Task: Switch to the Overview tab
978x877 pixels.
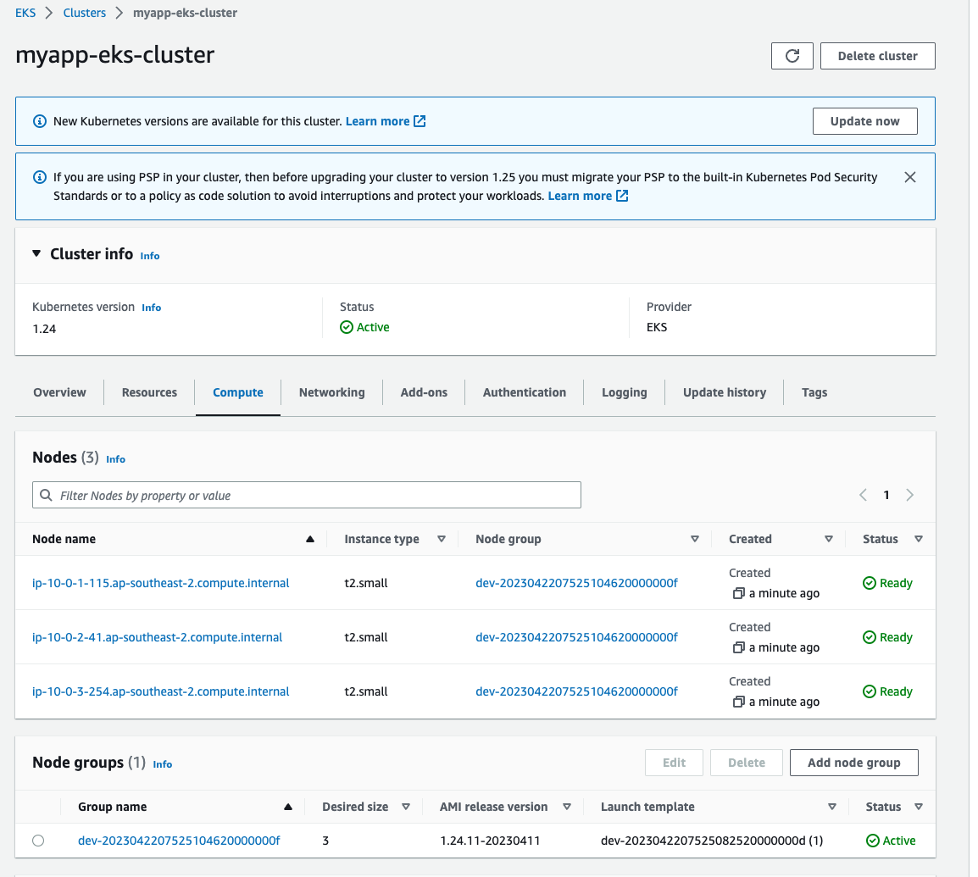Action: (x=60, y=392)
